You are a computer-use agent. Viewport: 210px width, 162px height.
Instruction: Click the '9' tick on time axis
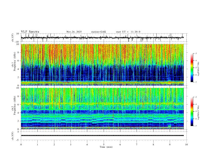170,145
